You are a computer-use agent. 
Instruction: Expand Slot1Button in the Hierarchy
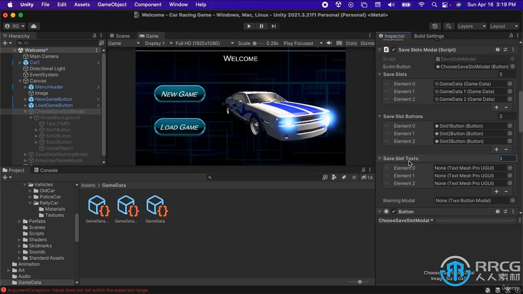point(36,130)
